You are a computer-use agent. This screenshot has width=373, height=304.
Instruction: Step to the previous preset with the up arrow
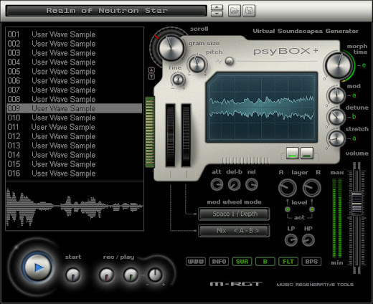[217, 8]
